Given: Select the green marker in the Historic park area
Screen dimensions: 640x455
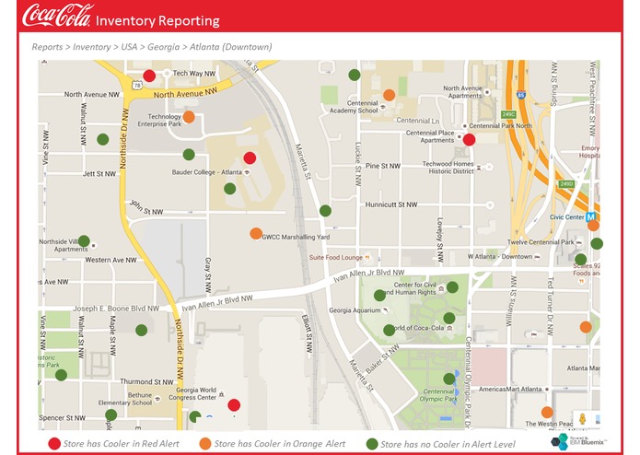Looking at the screenshot, I should [x=61, y=375].
